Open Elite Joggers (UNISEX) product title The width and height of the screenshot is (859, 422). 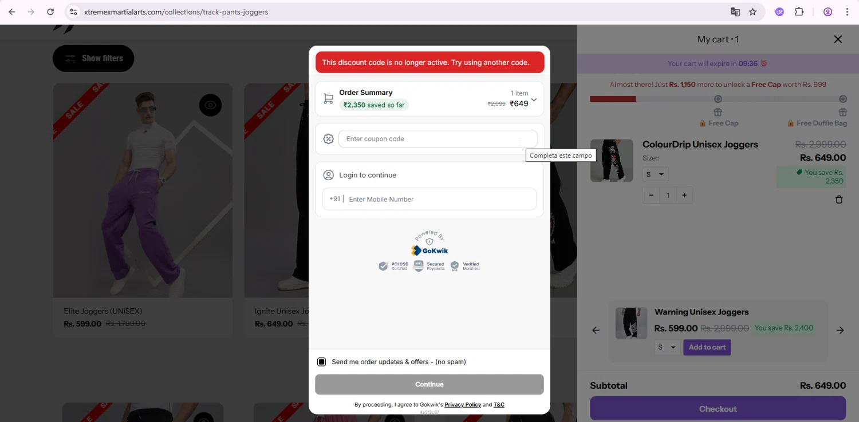[x=103, y=311]
